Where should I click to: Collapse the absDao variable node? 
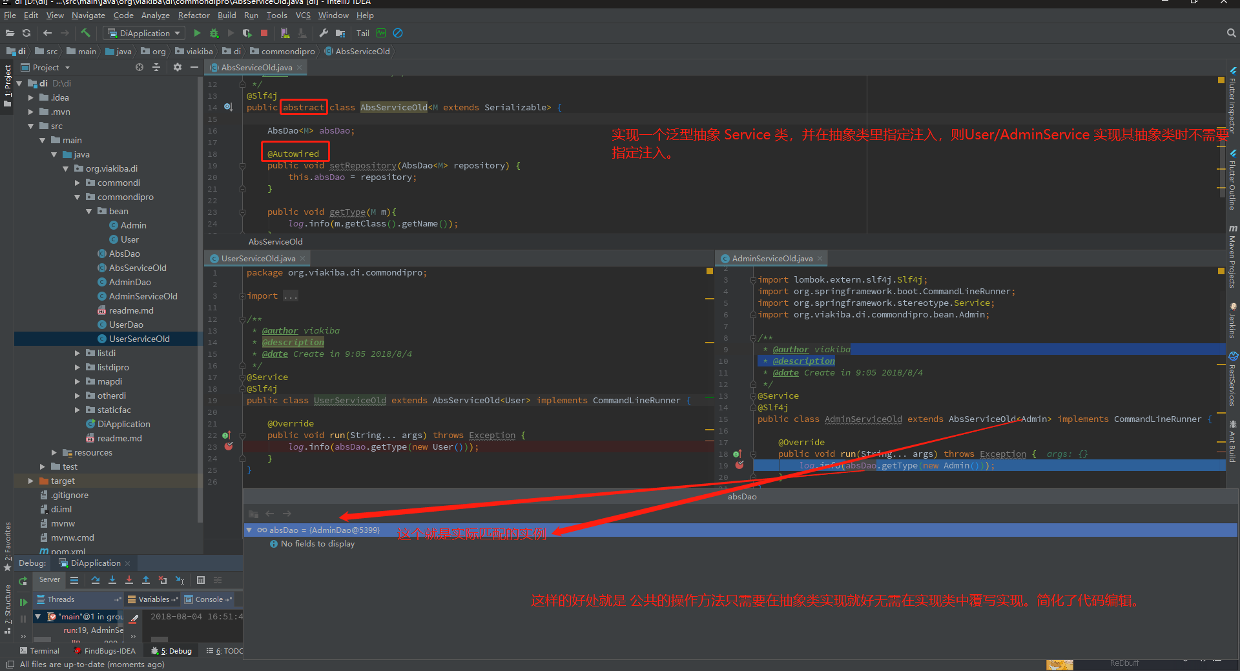tap(249, 530)
